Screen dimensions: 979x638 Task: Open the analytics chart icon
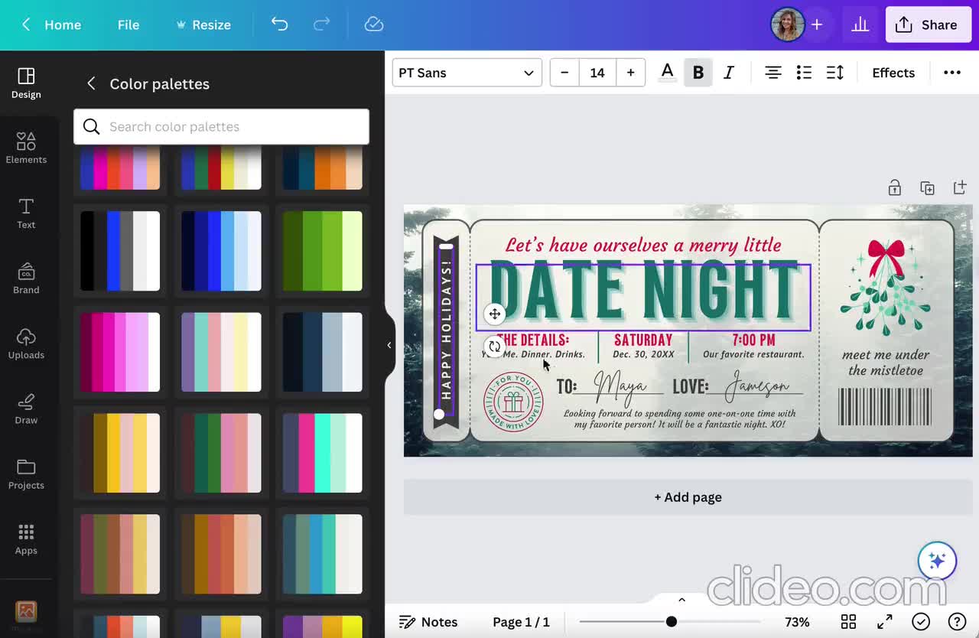[x=860, y=24]
